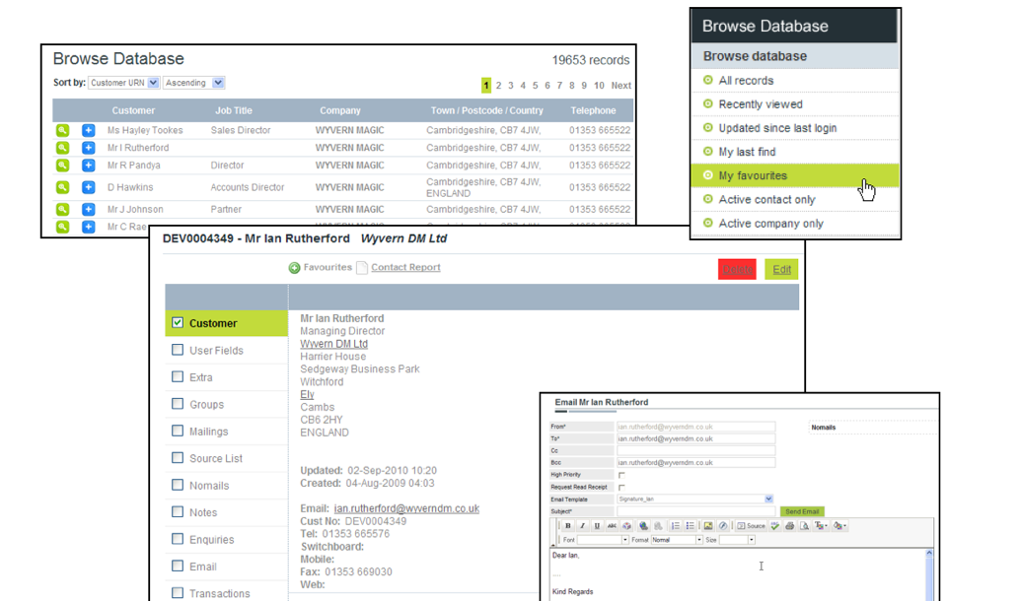
Task: Tick the Extra checkbox
Action: click(x=178, y=376)
